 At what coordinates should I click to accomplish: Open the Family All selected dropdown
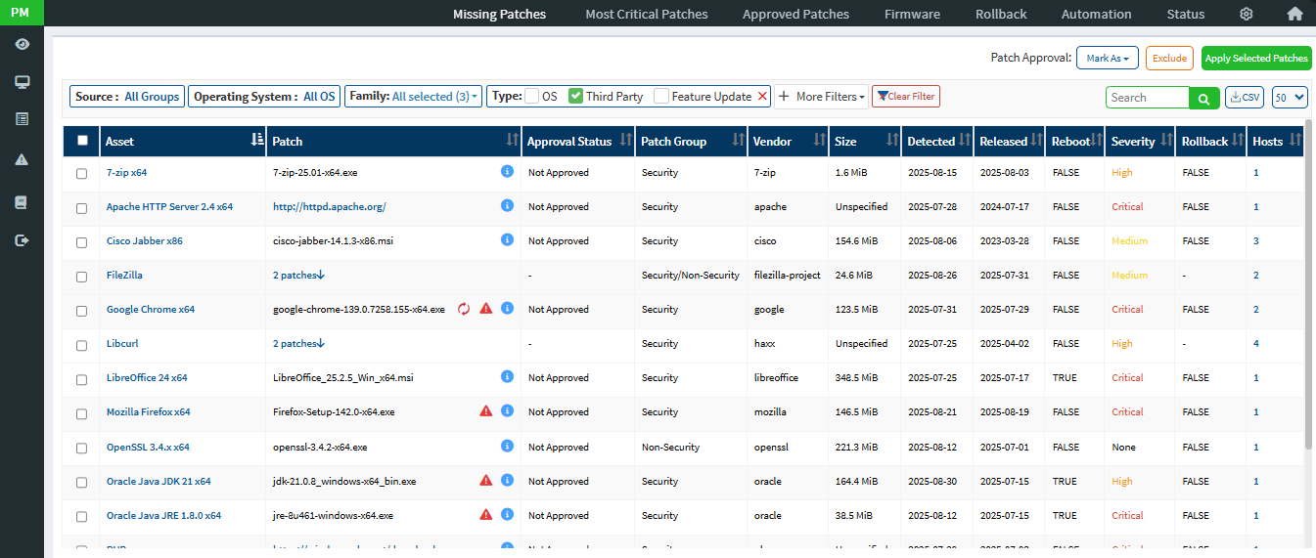coord(413,96)
